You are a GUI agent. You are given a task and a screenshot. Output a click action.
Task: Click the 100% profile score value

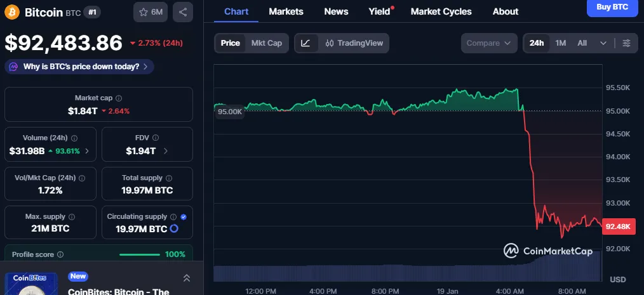(175, 254)
